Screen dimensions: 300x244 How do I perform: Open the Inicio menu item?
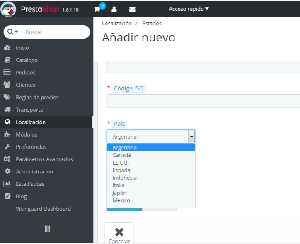[x=22, y=48]
